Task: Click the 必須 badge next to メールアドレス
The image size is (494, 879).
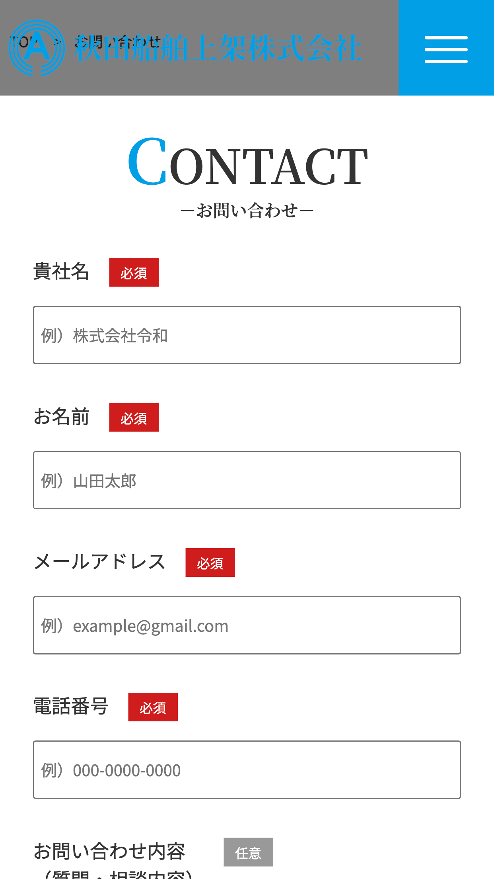Action: 210,563
